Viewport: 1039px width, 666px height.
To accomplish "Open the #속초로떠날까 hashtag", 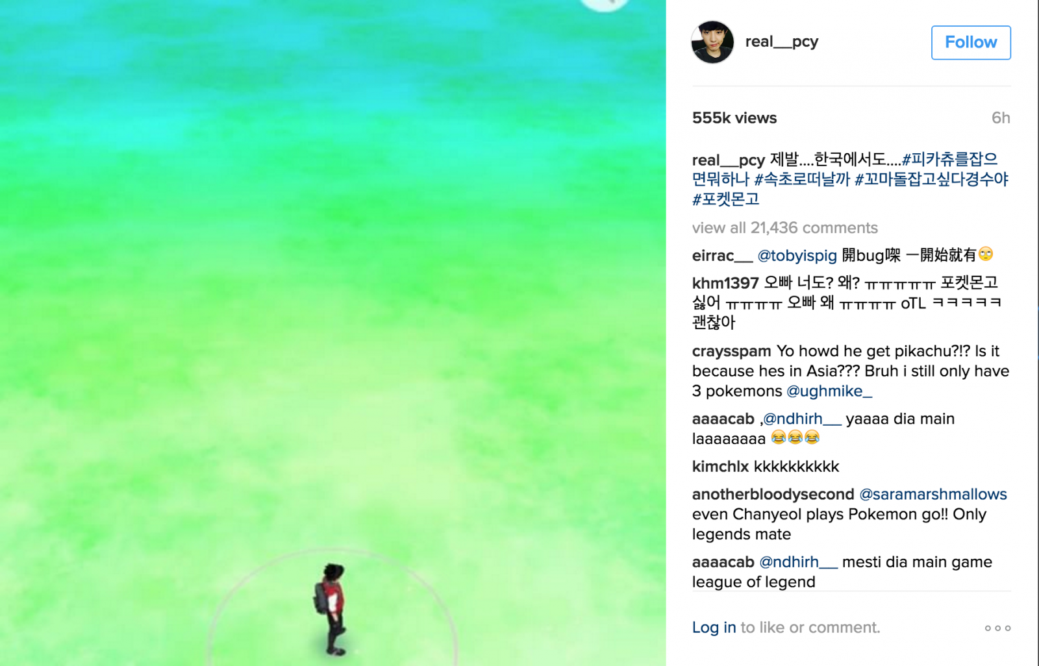I will pos(801,179).
